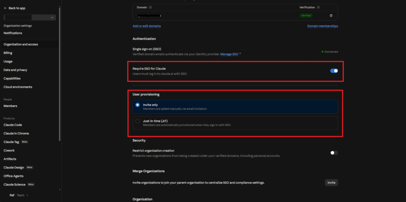Click the User provisioning heading
This screenshot has width=406, height=202.
pos(146,94)
